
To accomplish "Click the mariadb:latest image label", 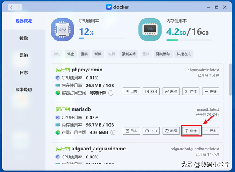I will pyautogui.click(x=207, y=109).
